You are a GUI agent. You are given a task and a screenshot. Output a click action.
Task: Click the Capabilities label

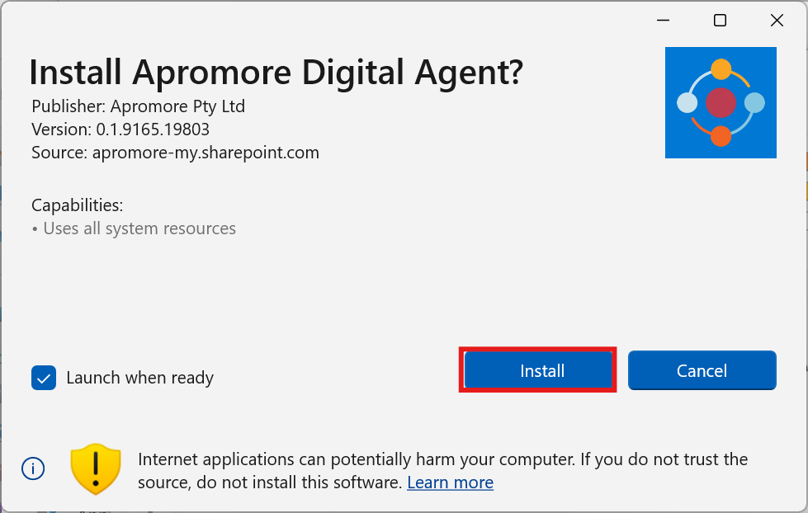coord(77,205)
